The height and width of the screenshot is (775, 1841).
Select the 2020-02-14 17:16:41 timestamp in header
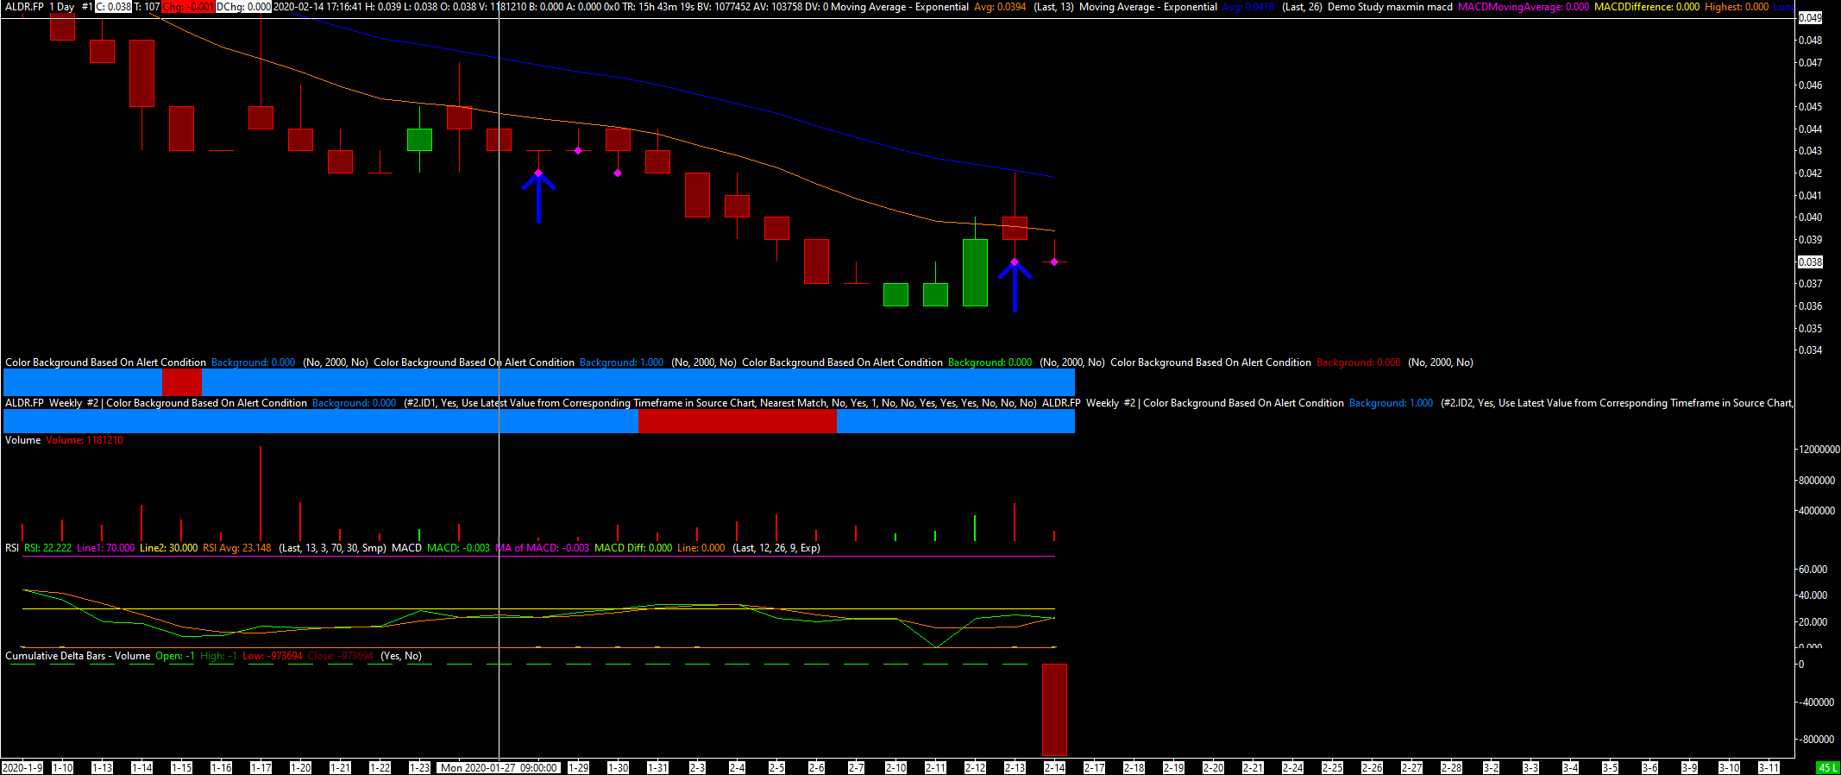[317, 7]
